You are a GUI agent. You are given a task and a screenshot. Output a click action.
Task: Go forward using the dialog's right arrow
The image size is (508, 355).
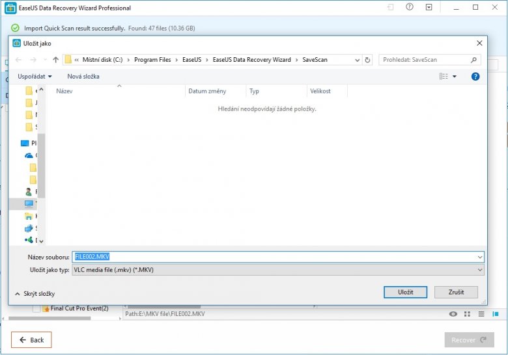33,60
